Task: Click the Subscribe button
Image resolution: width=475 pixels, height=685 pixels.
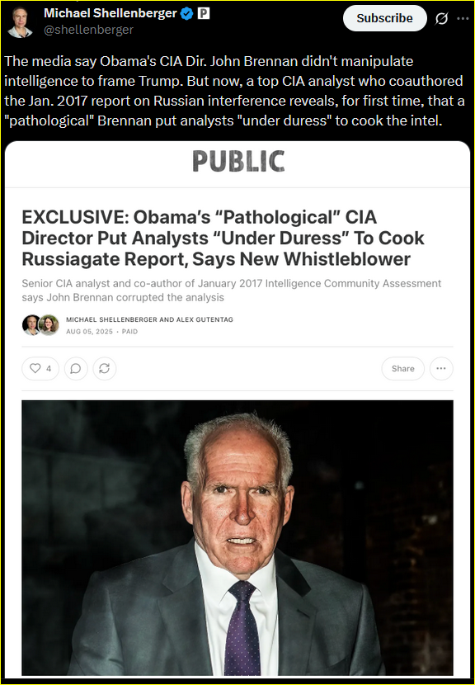Action: point(384,18)
